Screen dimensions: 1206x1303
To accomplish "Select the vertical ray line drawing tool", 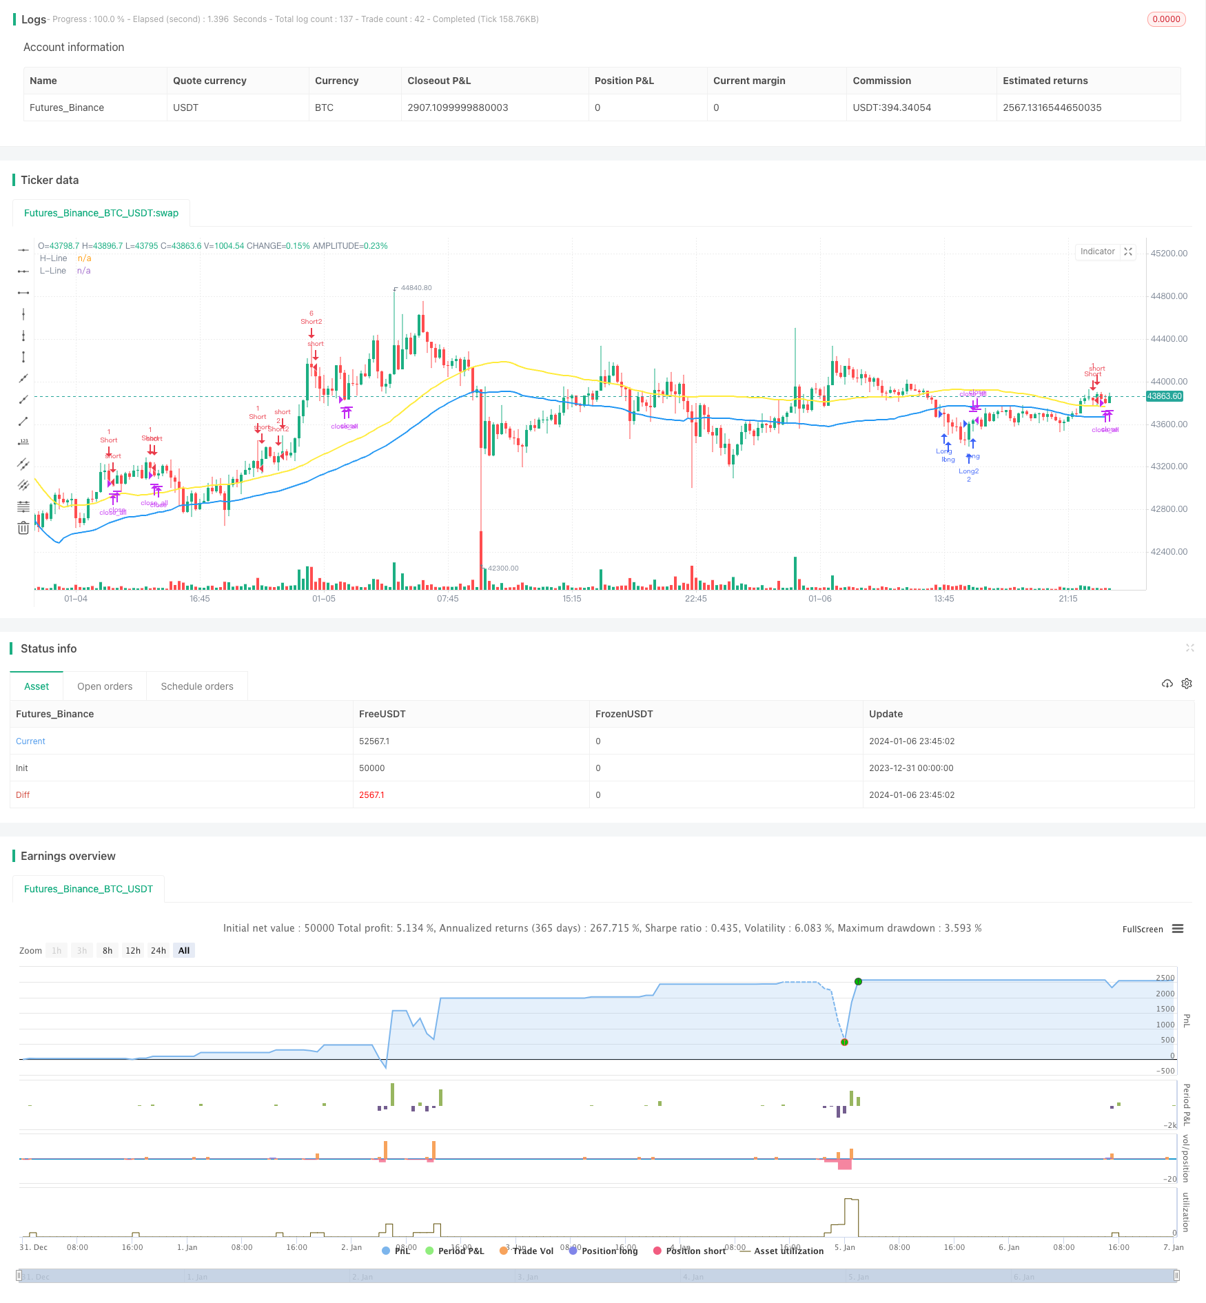I will 23,336.
